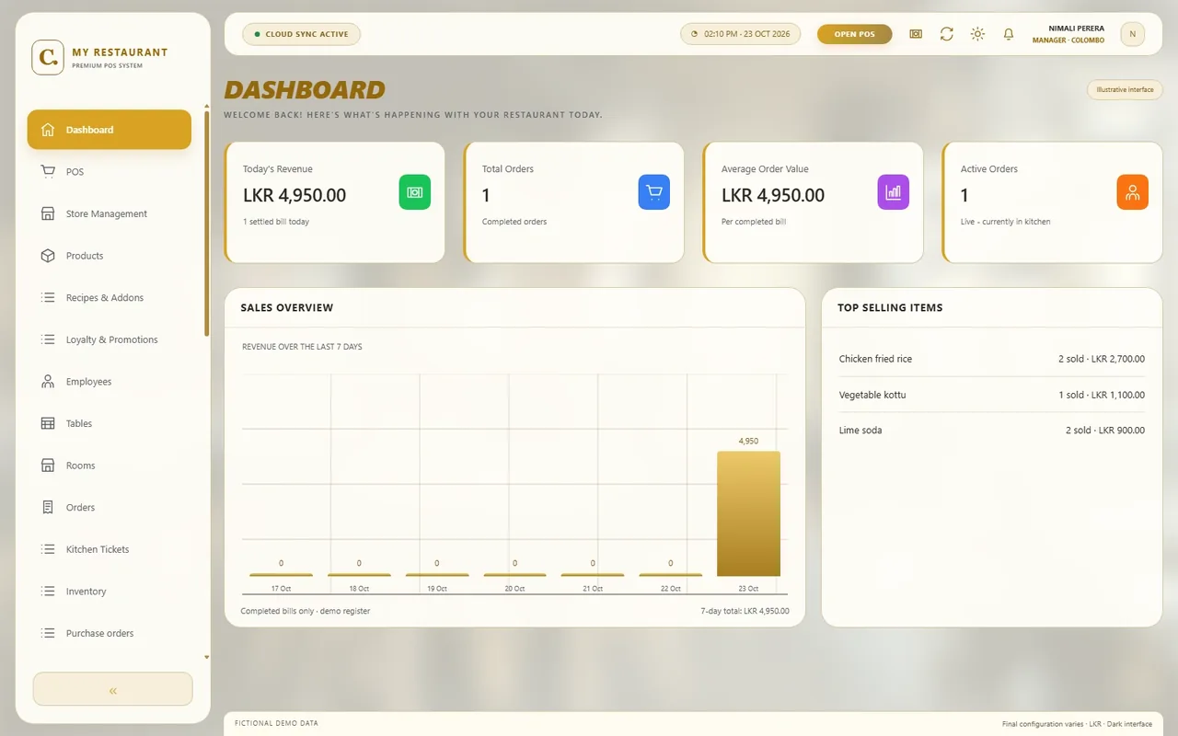
Task: Select the Vegetable kottu row
Action: click(x=992, y=395)
